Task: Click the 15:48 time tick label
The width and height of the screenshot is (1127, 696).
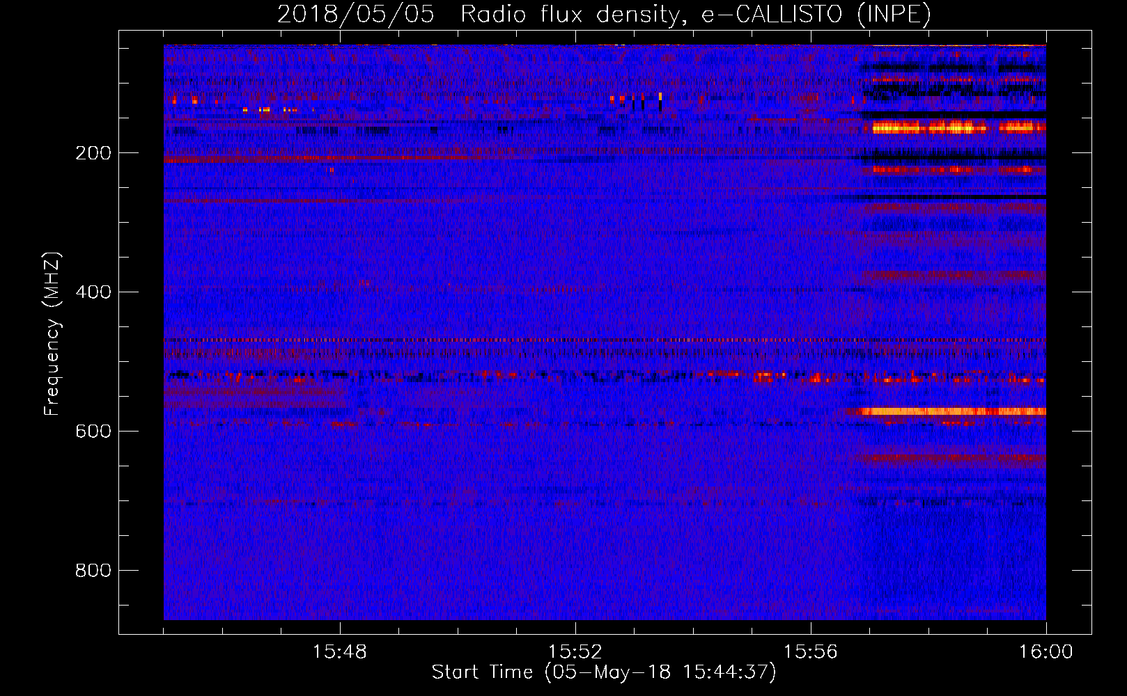Action: 340,652
